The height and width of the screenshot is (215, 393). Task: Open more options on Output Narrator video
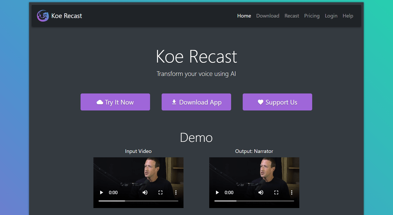pyautogui.click(x=292, y=192)
